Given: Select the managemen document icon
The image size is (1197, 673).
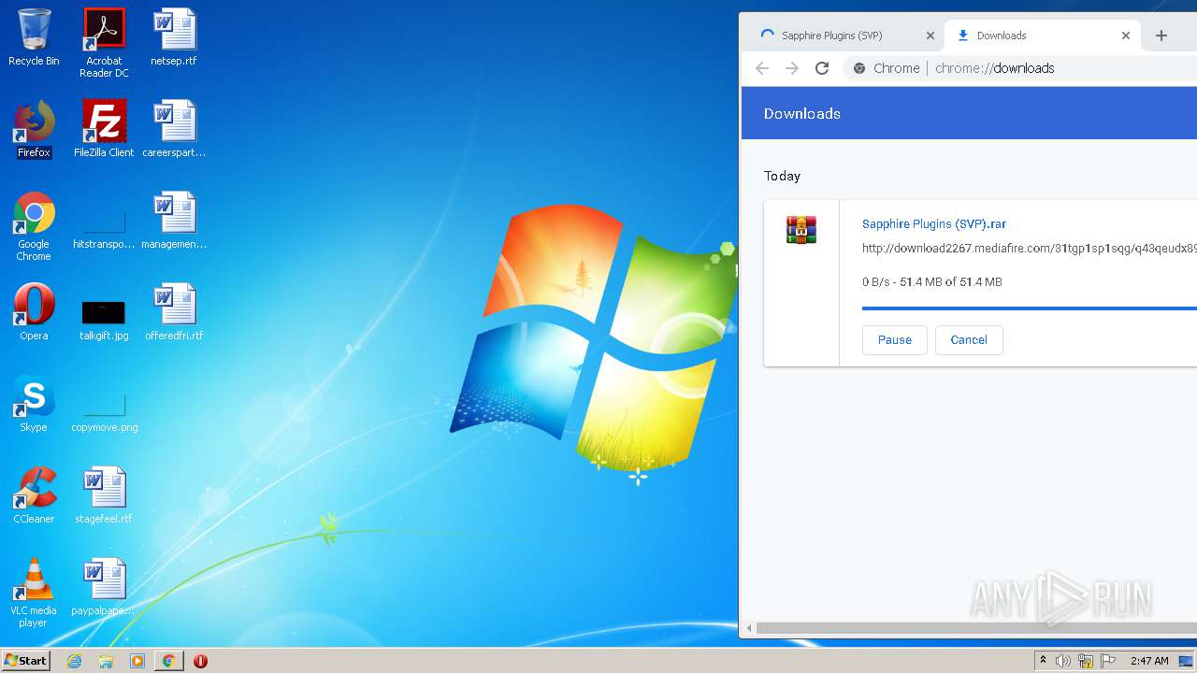Looking at the screenshot, I should point(174,222).
